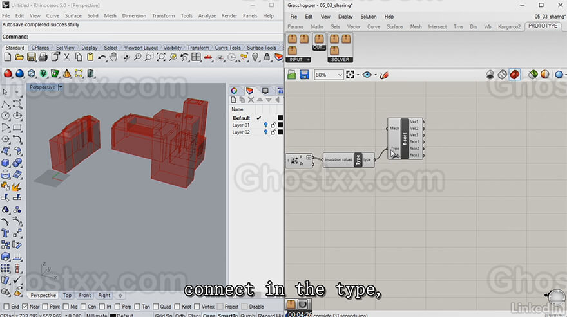Enable the Quad osnap checkbox
Image resolution: width=567 pixels, height=317 pixels.
pyautogui.click(x=156, y=307)
